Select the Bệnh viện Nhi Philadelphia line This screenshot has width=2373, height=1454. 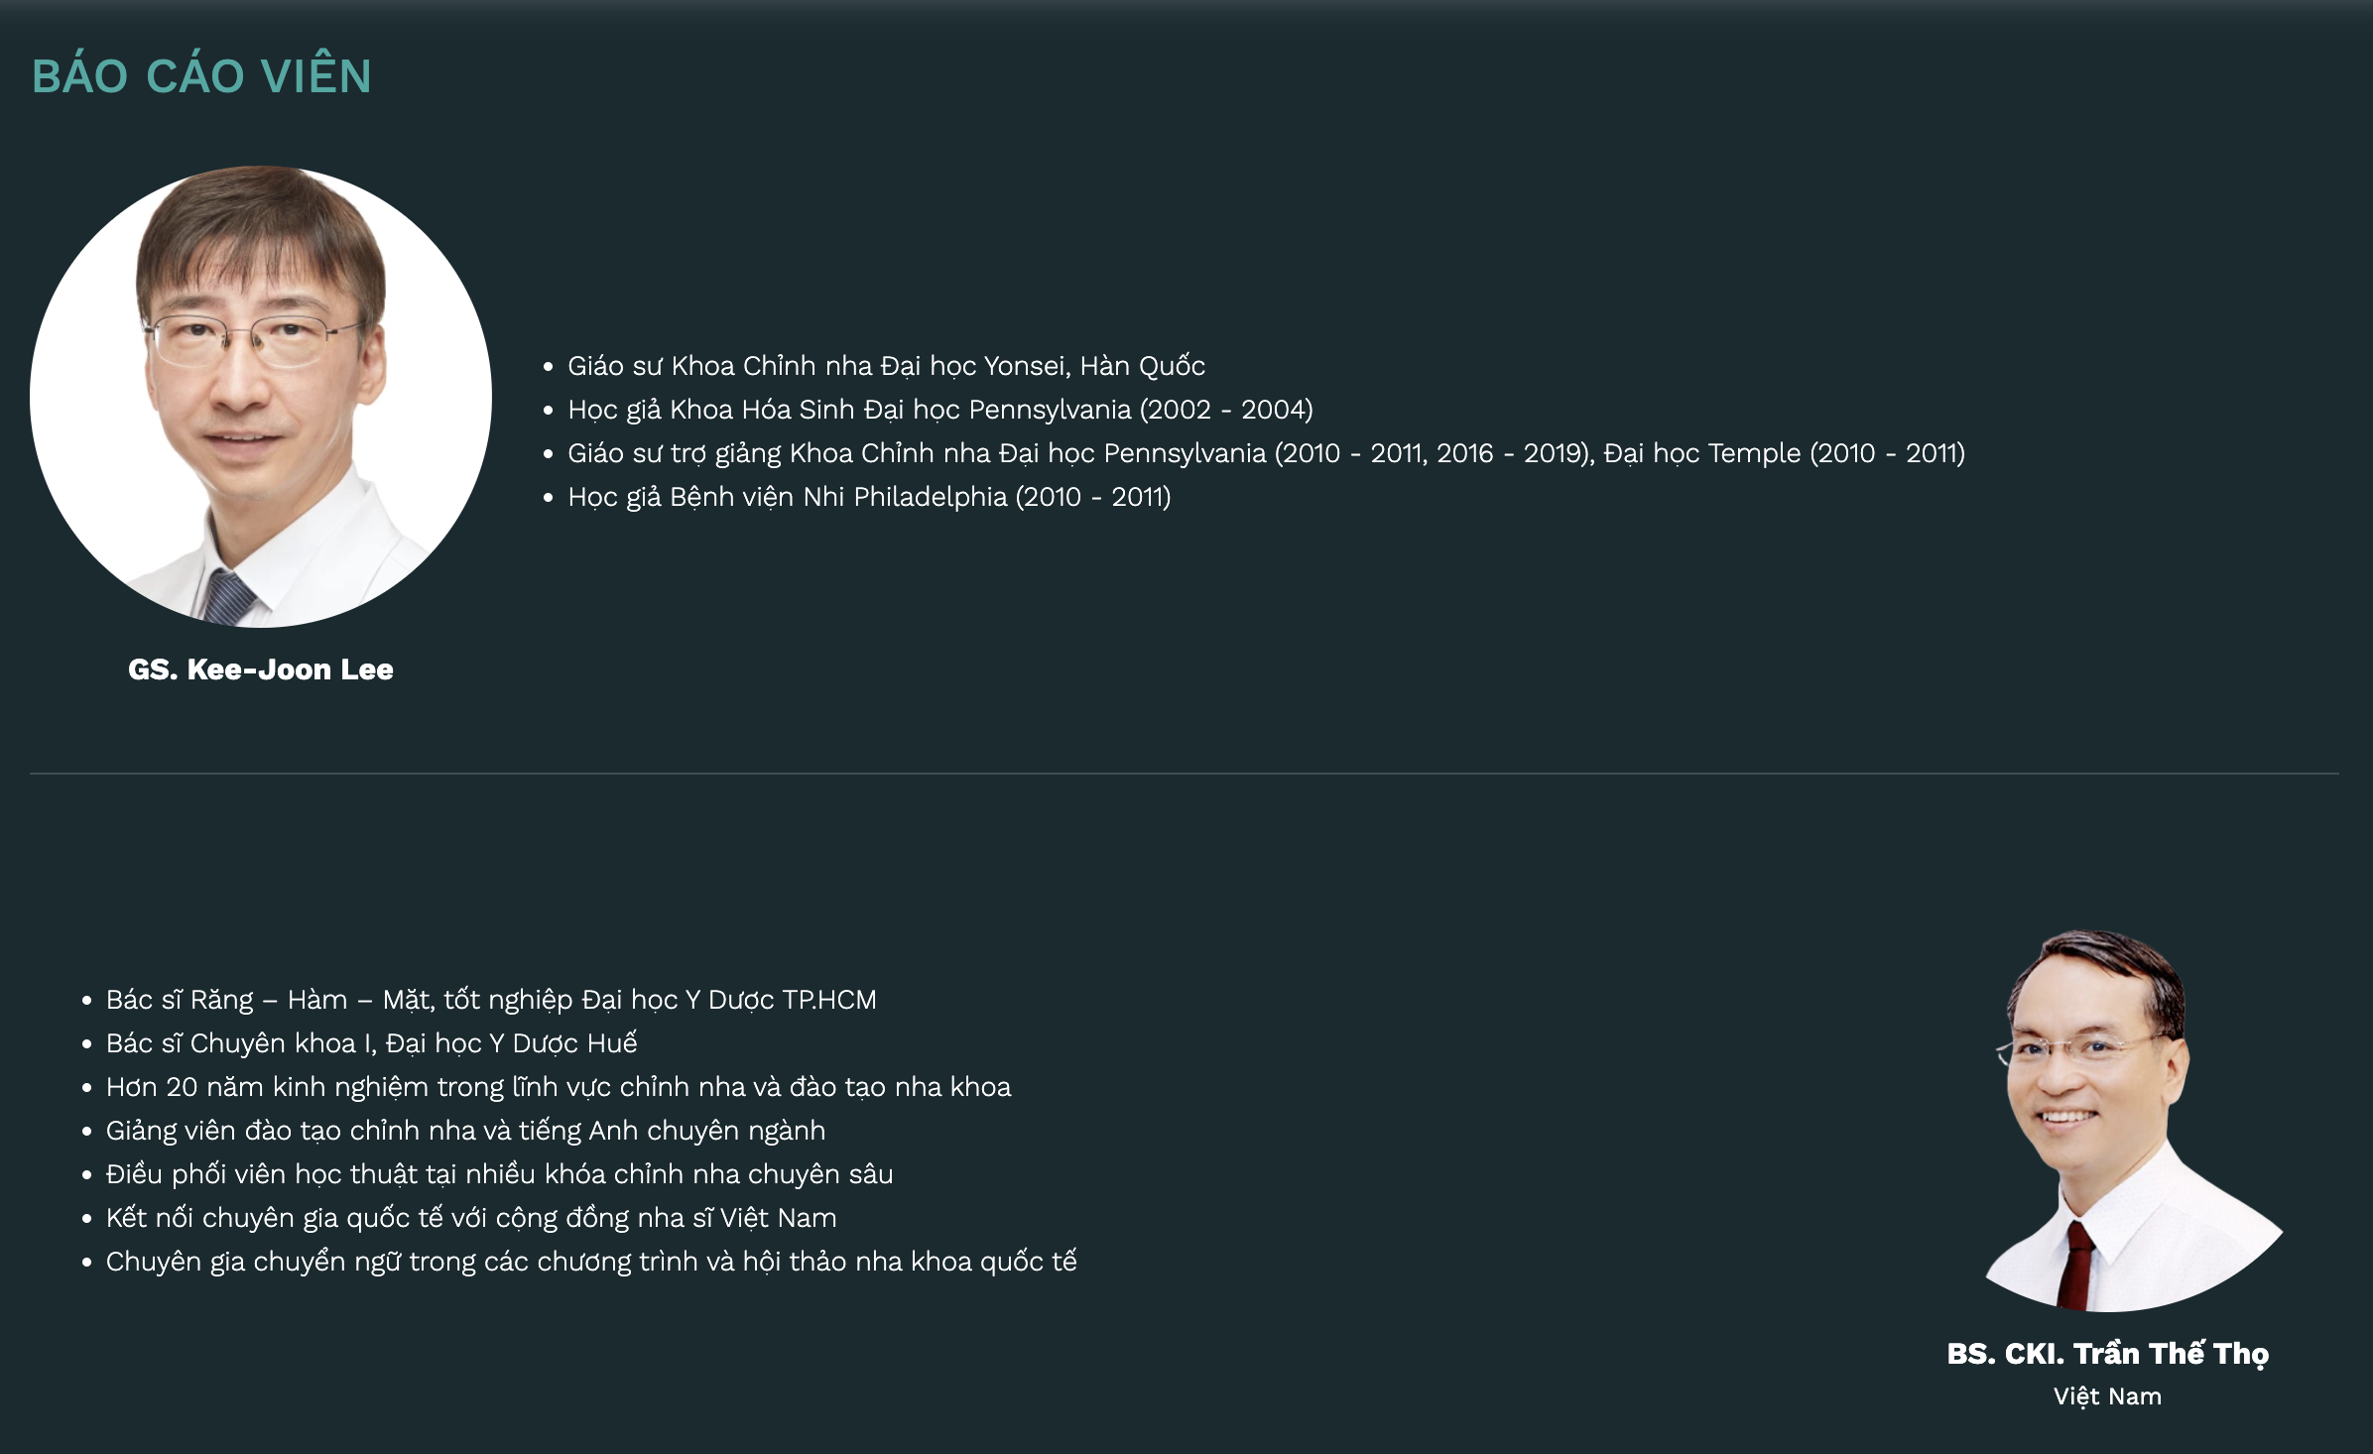coord(869,497)
